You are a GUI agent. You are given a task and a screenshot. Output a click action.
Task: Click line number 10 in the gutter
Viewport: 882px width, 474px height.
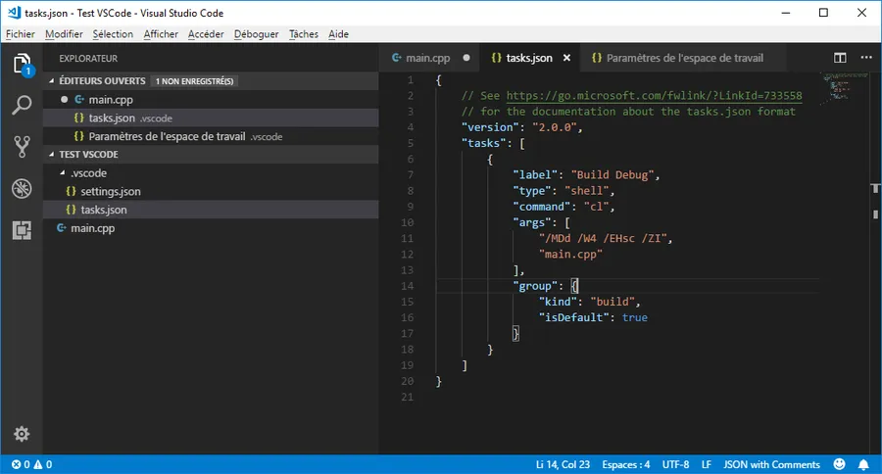click(408, 222)
